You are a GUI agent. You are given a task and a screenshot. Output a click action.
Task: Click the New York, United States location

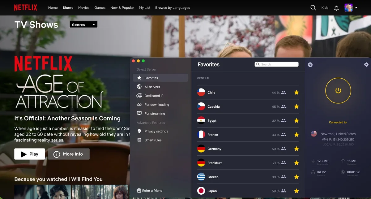point(338,134)
